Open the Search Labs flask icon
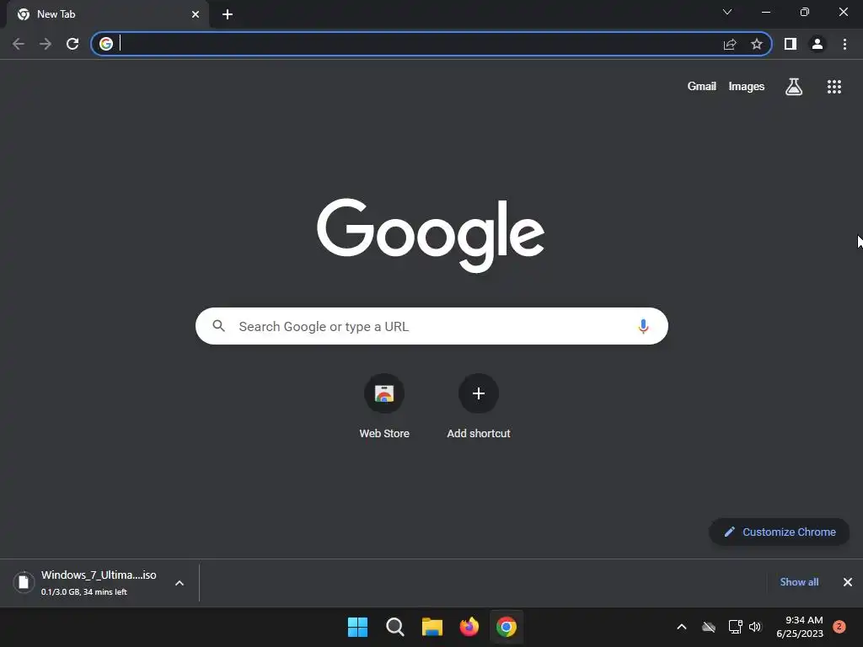This screenshot has height=647, width=863. [794, 87]
